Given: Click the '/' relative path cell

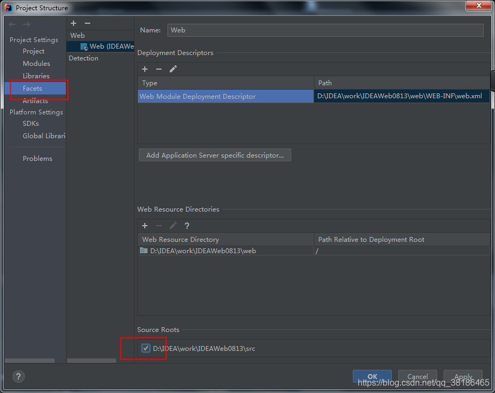Looking at the screenshot, I should coord(402,250).
